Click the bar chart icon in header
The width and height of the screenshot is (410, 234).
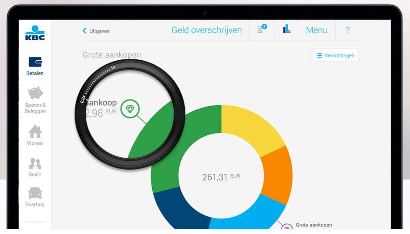coord(286,30)
